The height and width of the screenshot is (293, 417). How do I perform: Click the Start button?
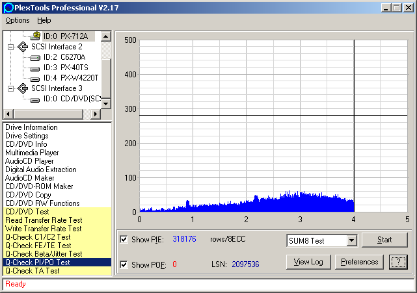(x=384, y=240)
